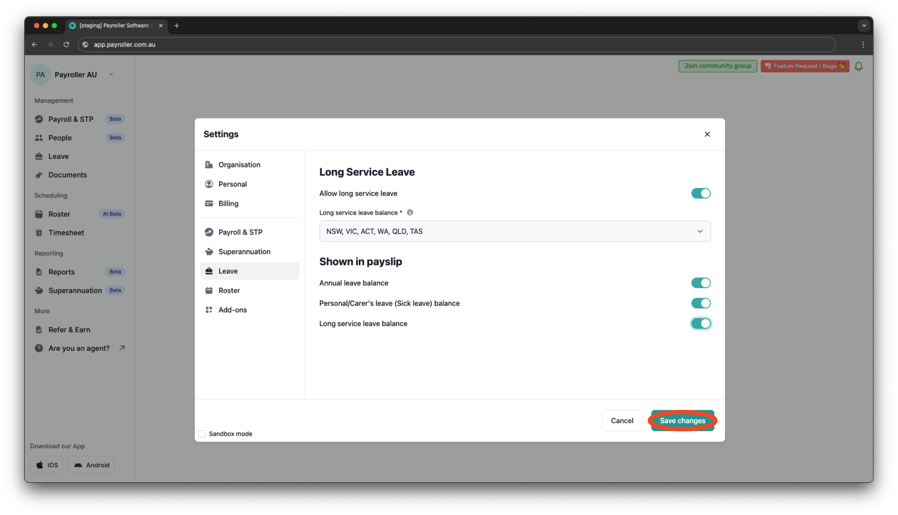The height and width of the screenshot is (515, 898).
Task: Click the Save changes button
Action: tap(682, 421)
